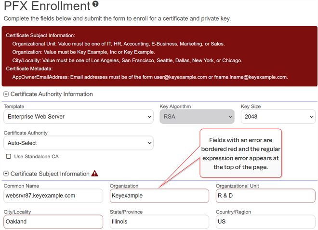This screenshot has width=318, height=230.
Task: Click the State/Province field containing Illinois
Action: (159, 222)
